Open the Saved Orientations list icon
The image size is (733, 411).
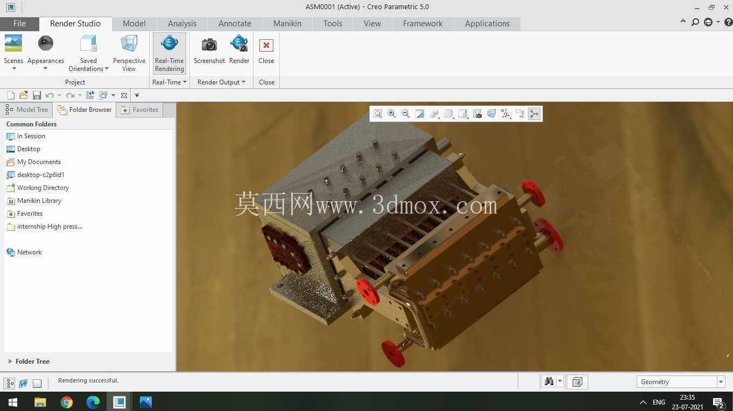click(x=463, y=114)
